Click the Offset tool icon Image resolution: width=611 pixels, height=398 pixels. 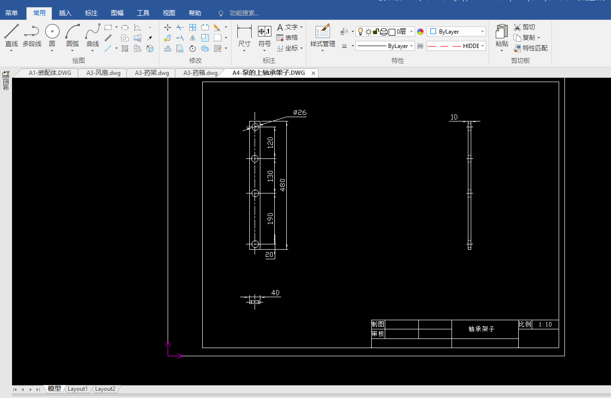(x=168, y=48)
